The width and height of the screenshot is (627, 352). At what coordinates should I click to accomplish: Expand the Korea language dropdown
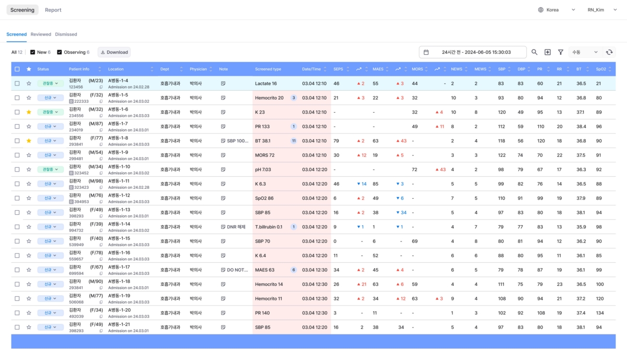[x=557, y=10]
